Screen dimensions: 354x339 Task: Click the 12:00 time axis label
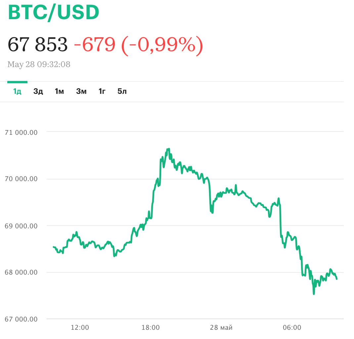click(80, 328)
